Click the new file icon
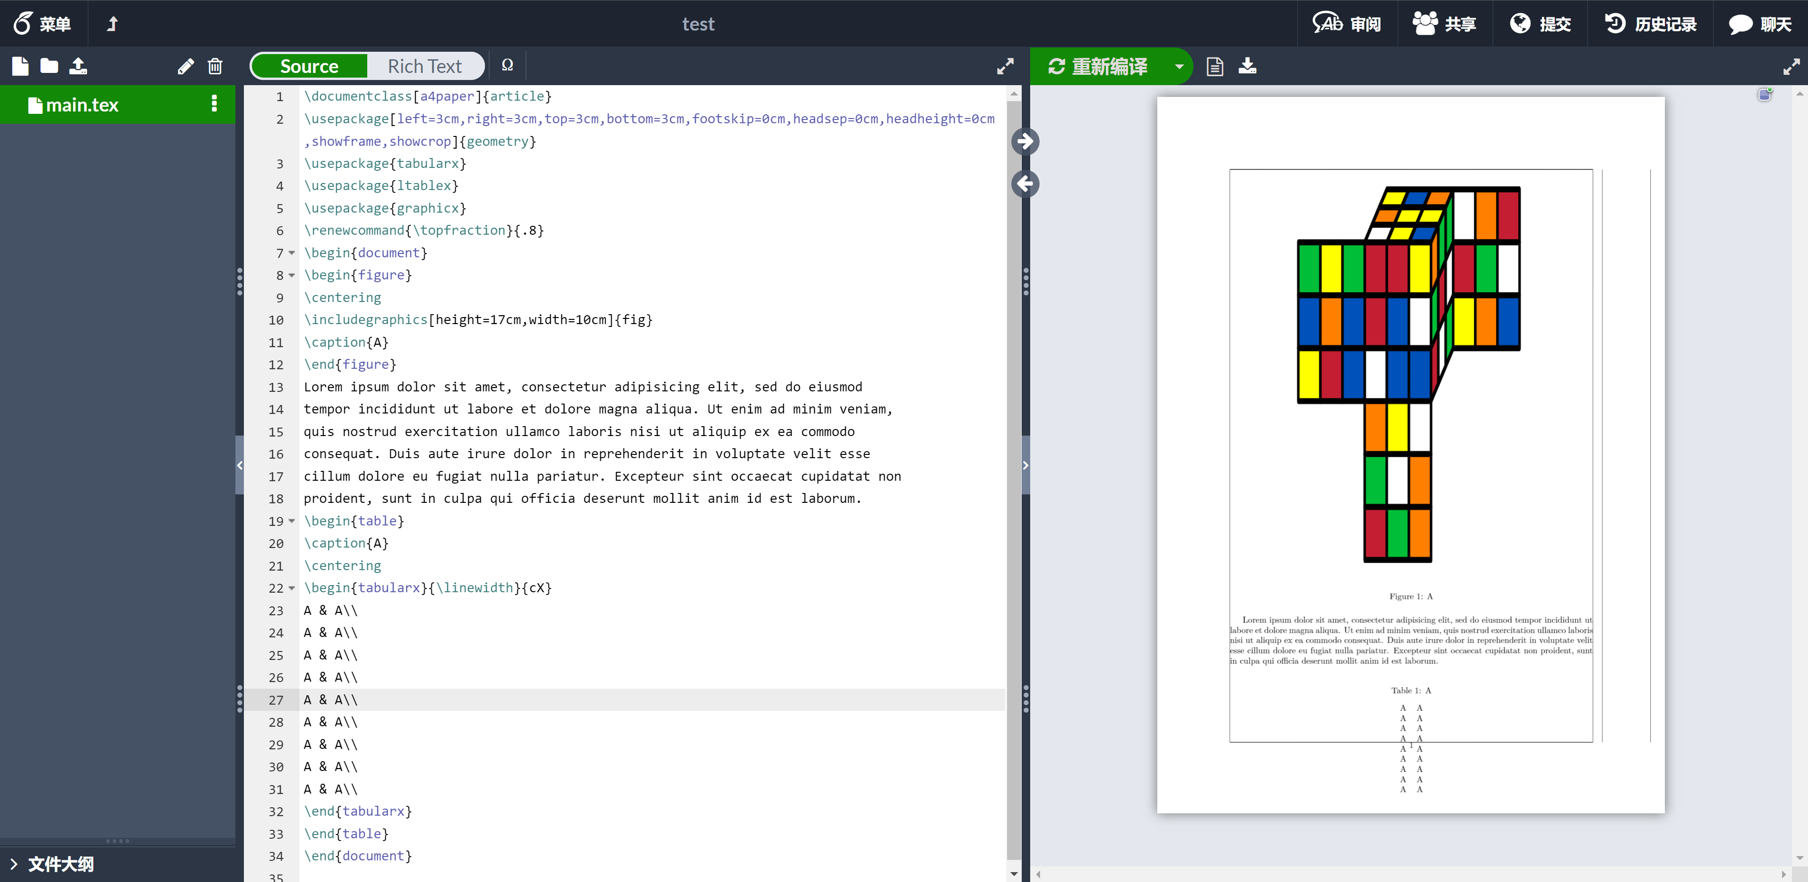Viewport: 1808px width, 882px height. (20, 66)
